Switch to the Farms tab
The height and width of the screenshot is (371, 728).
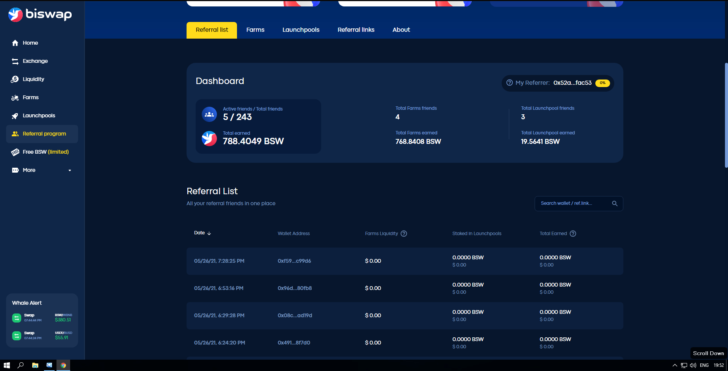point(255,30)
